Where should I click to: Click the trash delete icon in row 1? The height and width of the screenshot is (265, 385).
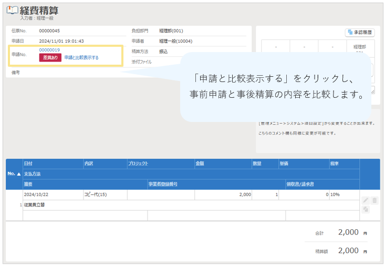click(374, 200)
